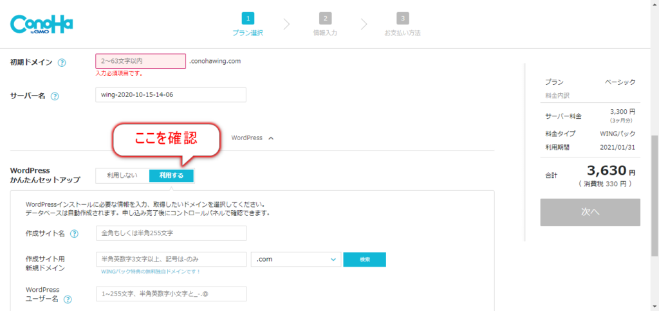Select step 2 情報入力

tap(325, 24)
